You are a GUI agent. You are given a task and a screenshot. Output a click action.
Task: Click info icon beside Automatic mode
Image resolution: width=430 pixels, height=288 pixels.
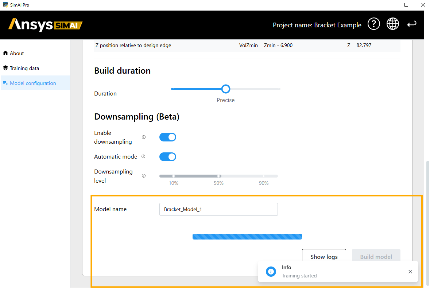click(x=143, y=156)
